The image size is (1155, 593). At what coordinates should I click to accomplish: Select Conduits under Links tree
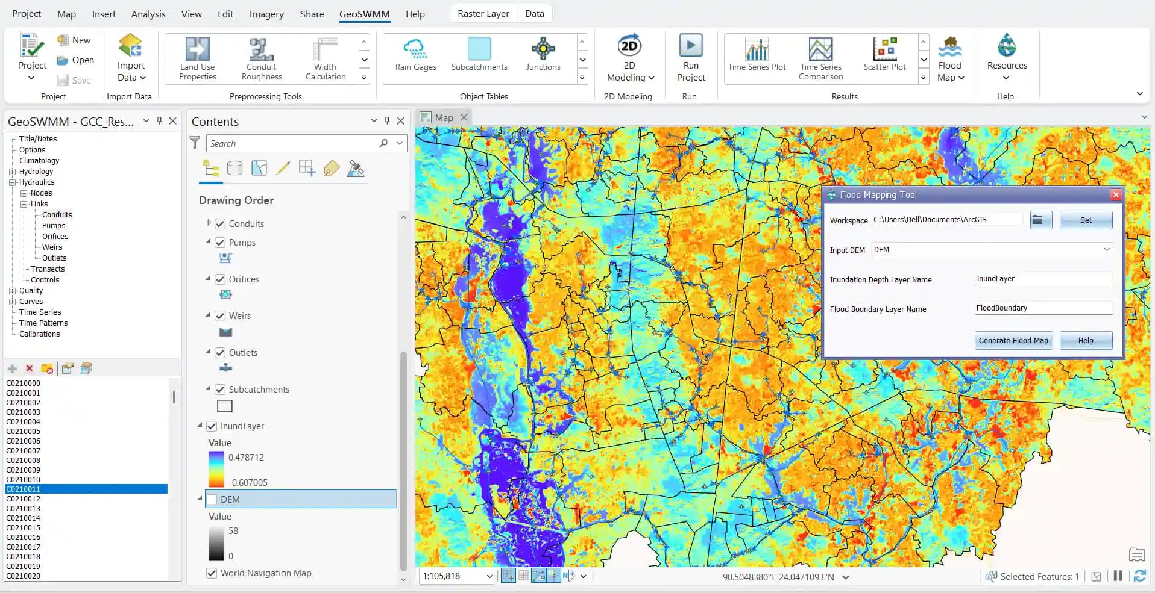(x=57, y=215)
